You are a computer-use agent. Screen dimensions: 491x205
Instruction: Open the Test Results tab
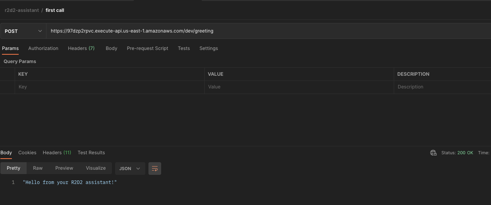pyautogui.click(x=91, y=153)
